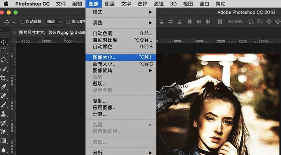Choose 应用图像... menu item

[121, 108]
